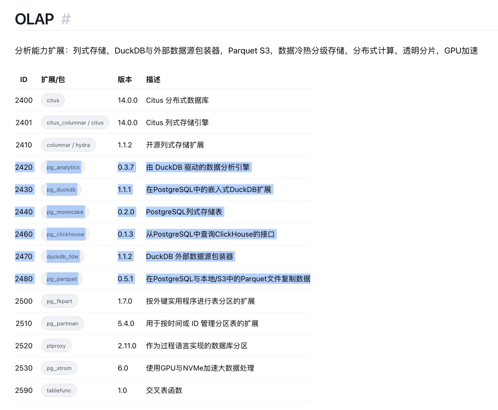Click the ID column header
Image resolution: width=498 pixels, height=410 pixels.
24,80
